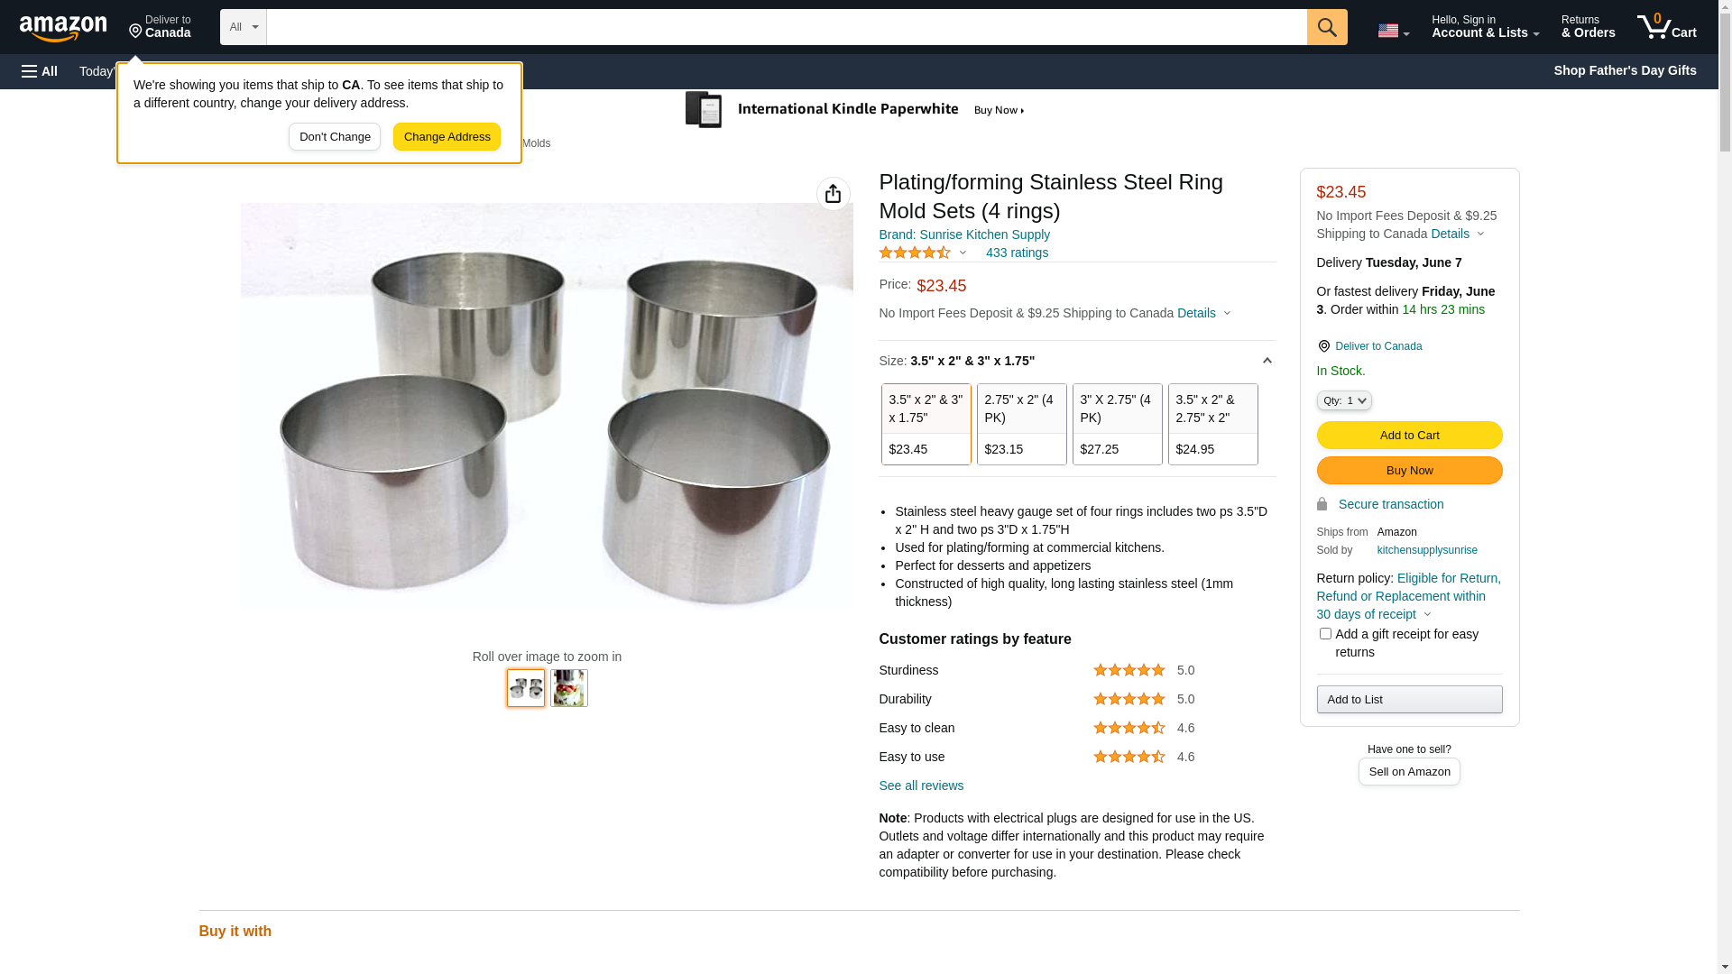The width and height of the screenshot is (1732, 974).
Task: Collapse the Size options chevron
Action: [x=1267, y=361]
